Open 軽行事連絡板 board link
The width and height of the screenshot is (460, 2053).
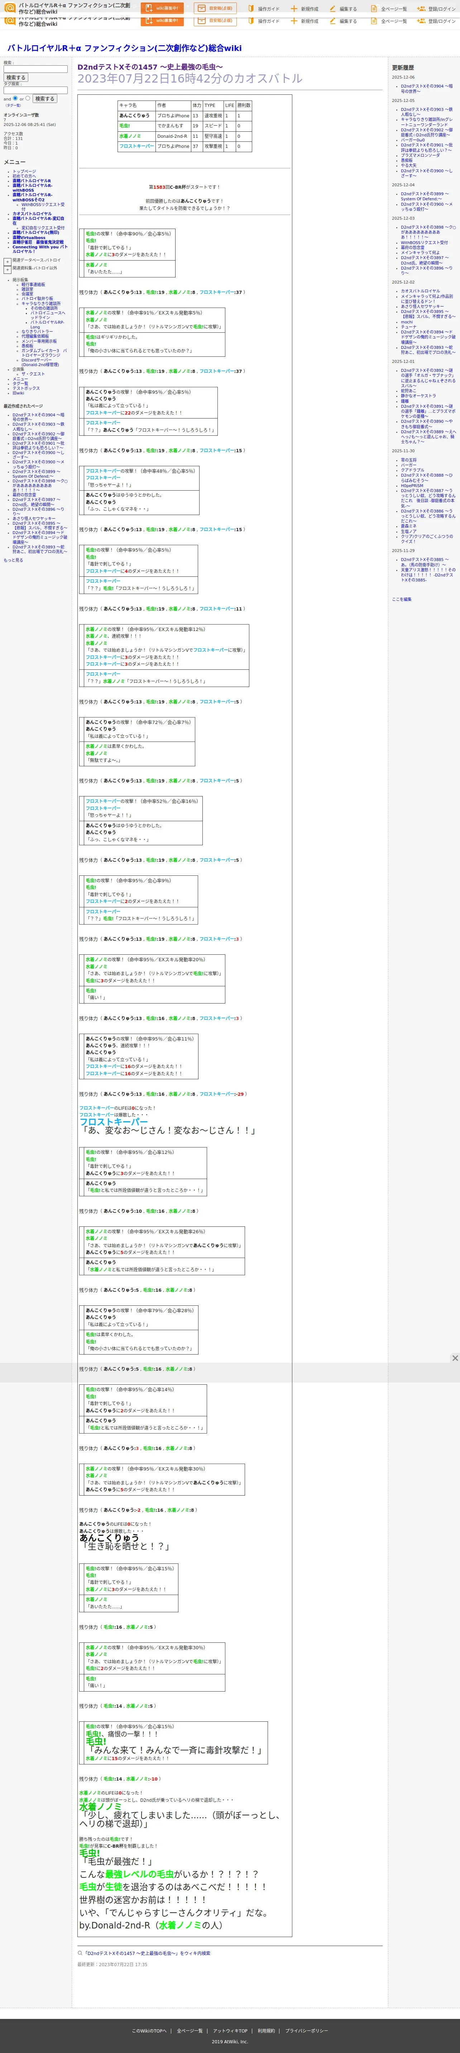pyautogui.click(x=33, y=285)
